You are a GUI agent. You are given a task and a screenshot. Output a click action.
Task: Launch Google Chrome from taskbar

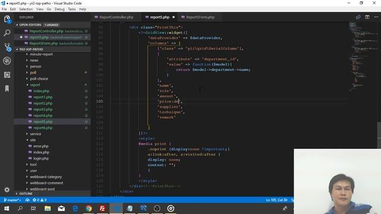[89, 209]
